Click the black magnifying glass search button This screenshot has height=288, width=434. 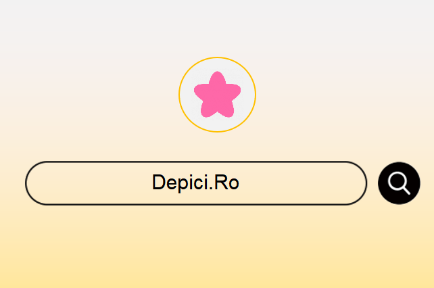pyautogui.click(x=399, y=183)
